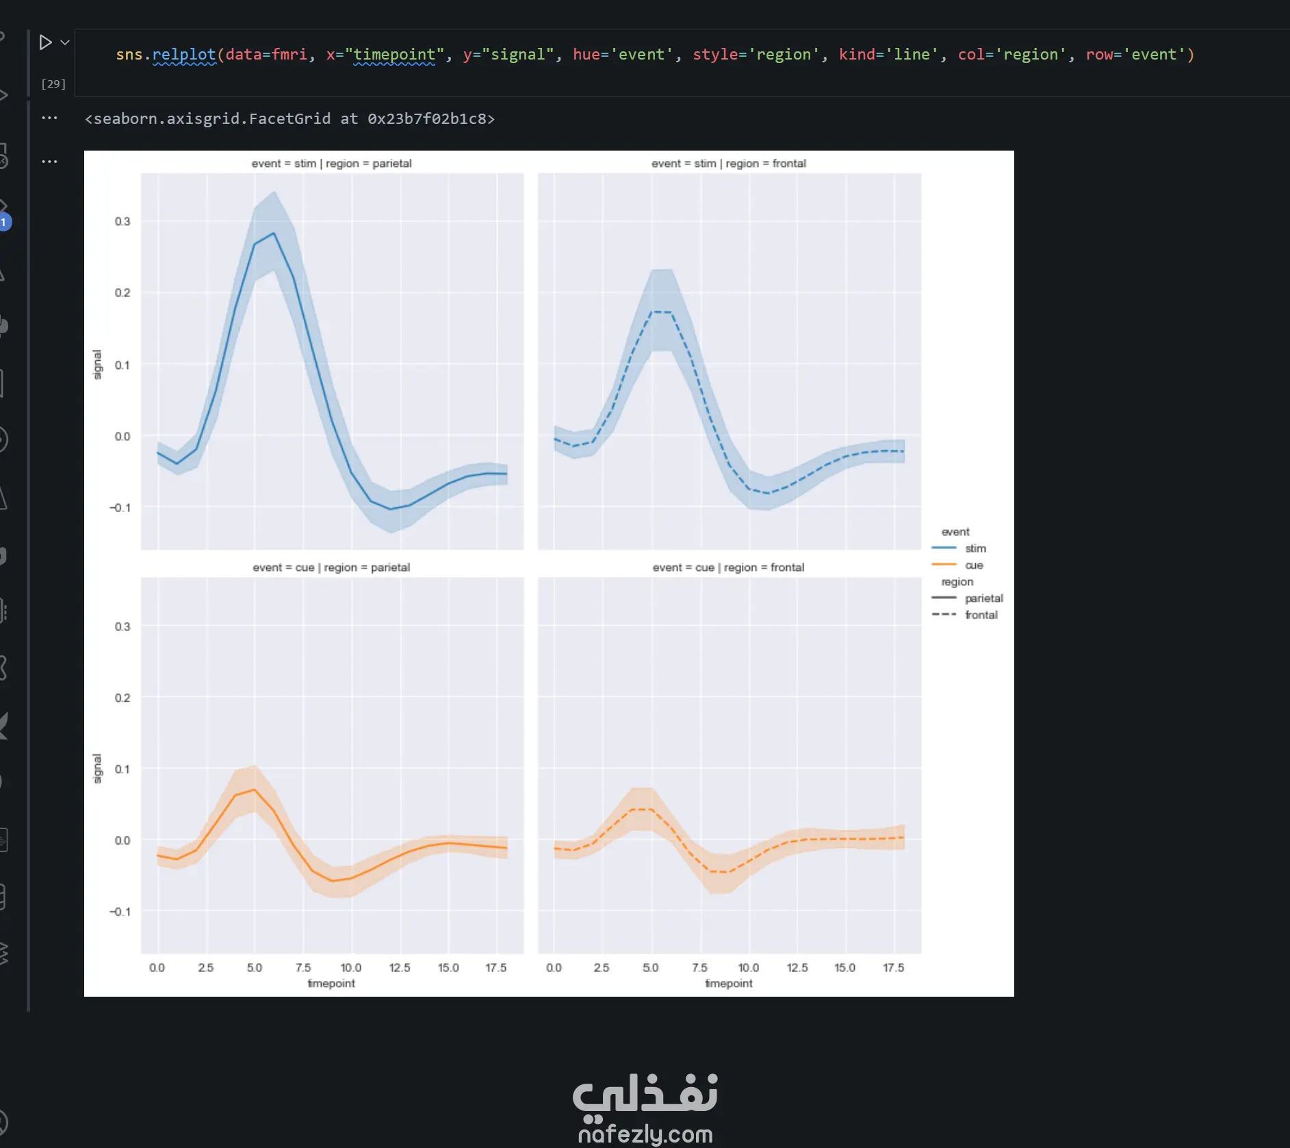Viewport: 1290px width, 1148px height.
Task: Run the relplot code cell
Action: click(45, 42)
